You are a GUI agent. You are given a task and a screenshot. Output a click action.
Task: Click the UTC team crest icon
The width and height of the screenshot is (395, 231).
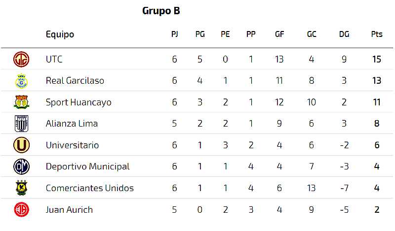pos(21,59)
